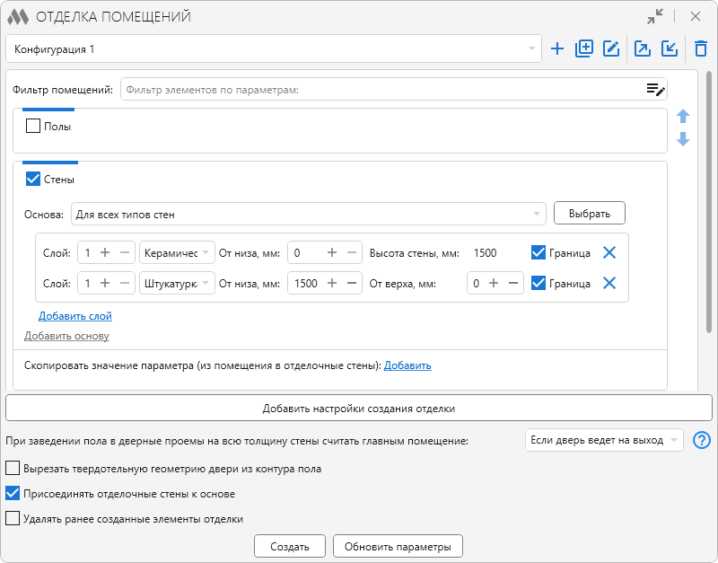718x563 pixels.
Task: Increase the От верха offset value
Action: point(493,283)
